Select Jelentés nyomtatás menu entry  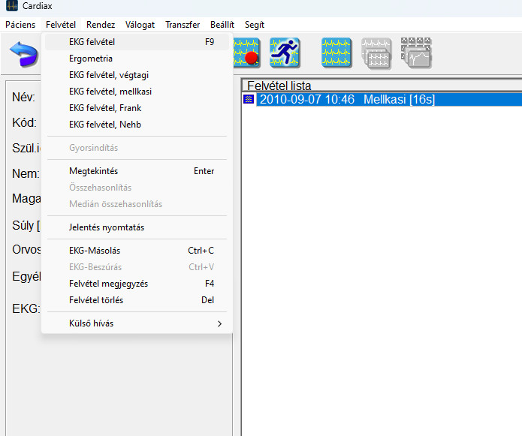coord(137,227)
